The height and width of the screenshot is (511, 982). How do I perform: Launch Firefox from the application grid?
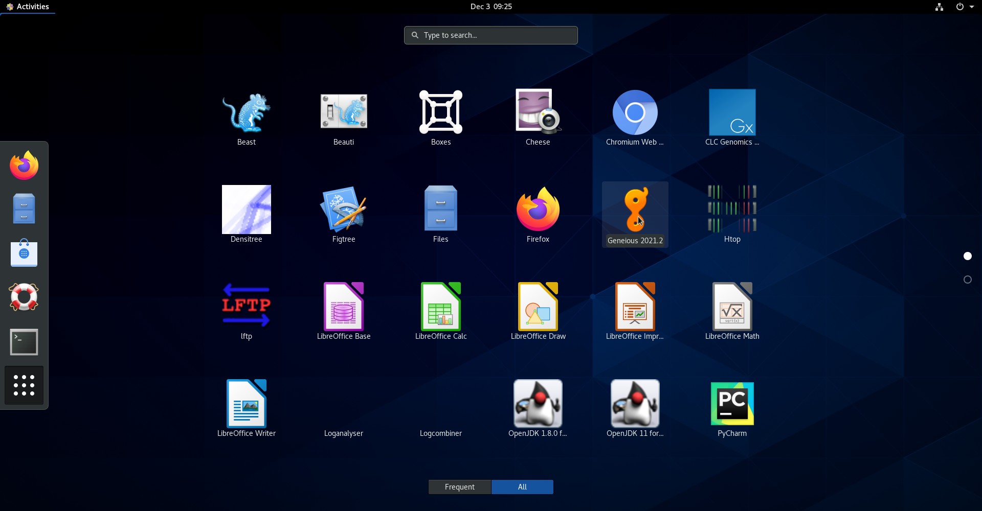[538, 215]
